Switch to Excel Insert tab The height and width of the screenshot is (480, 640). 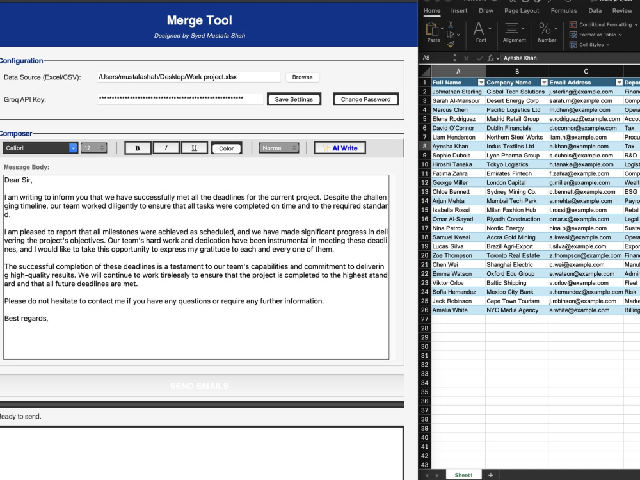[459, 11]
